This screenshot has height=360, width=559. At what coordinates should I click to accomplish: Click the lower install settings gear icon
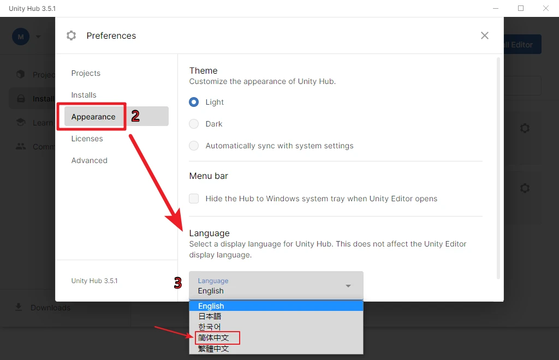point(525,188)
